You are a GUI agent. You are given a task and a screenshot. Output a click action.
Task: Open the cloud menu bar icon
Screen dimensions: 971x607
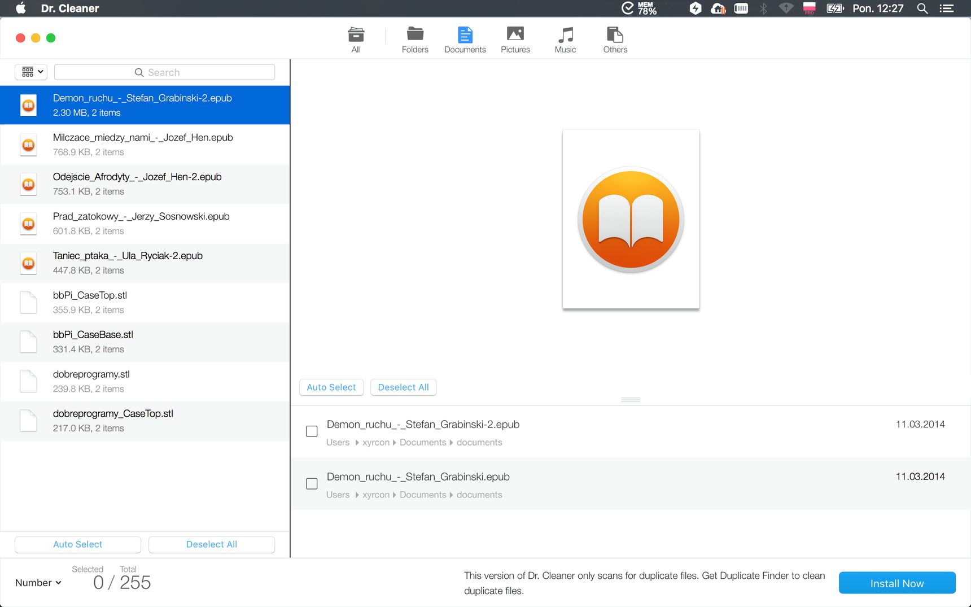coord(718,8)
